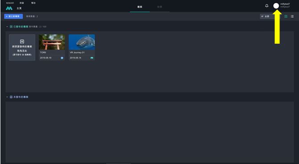
Task: Open the VR Journey 01 whale thumbnail
Action: (x=82, y=42)
